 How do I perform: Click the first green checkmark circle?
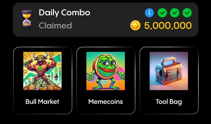163,13
